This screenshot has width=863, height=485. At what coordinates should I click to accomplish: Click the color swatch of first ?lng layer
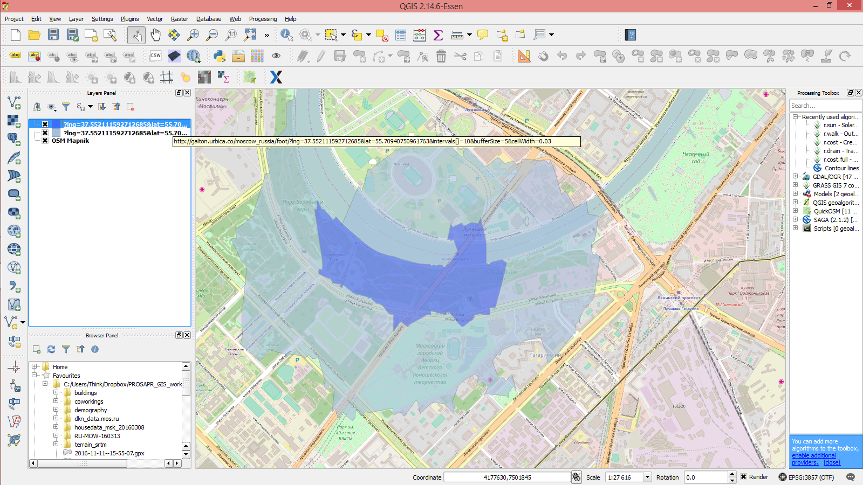pos(56,124)
